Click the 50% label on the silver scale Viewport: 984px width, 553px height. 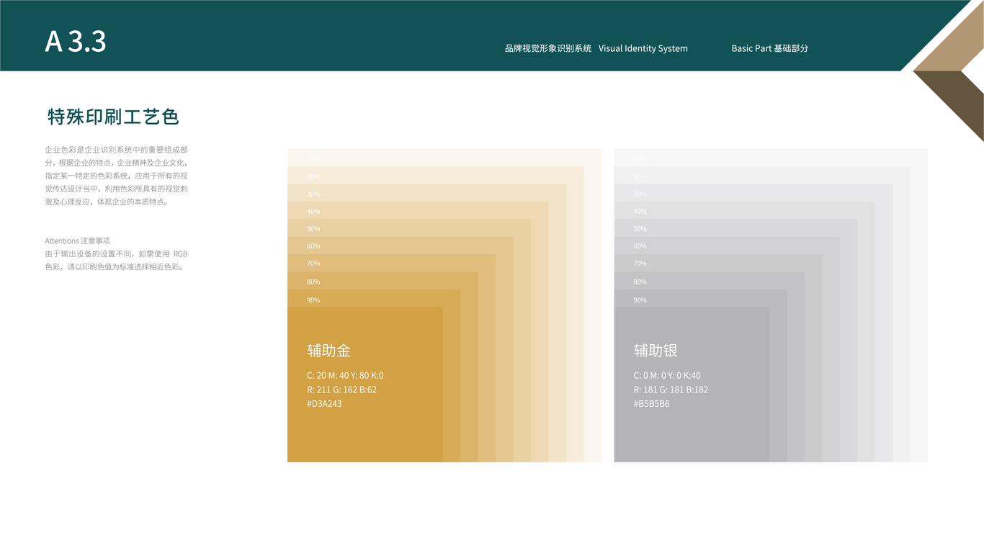pos(640,229)
